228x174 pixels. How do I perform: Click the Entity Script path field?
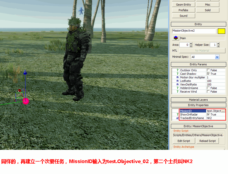pos(198,135)
